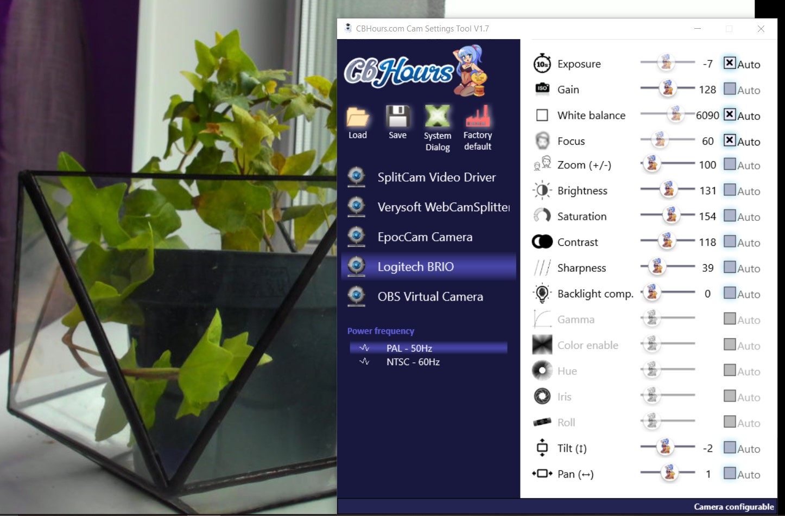Click the Brightness sun icon
The image size is (785, 516).
pos(542,190)
